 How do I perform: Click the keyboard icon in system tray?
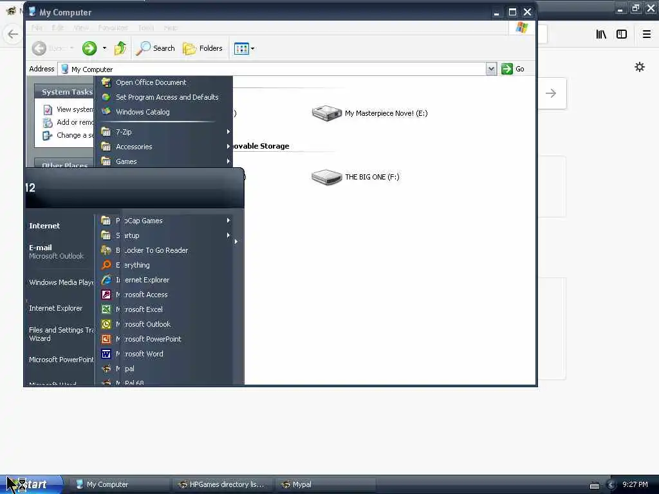pyautogui.click(x=594, y=485)
